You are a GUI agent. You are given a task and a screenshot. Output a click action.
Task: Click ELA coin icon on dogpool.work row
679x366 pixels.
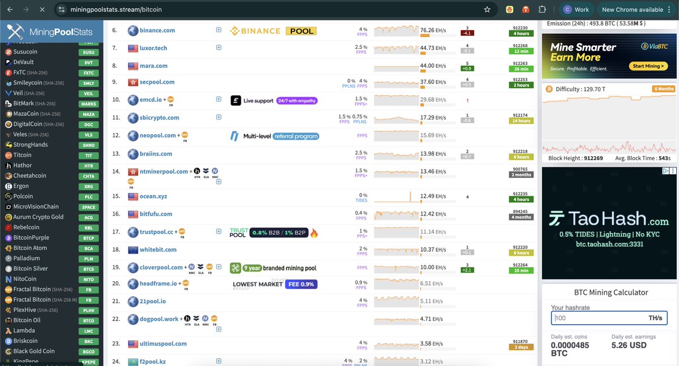pyautogui.click(x=196, y=319)
